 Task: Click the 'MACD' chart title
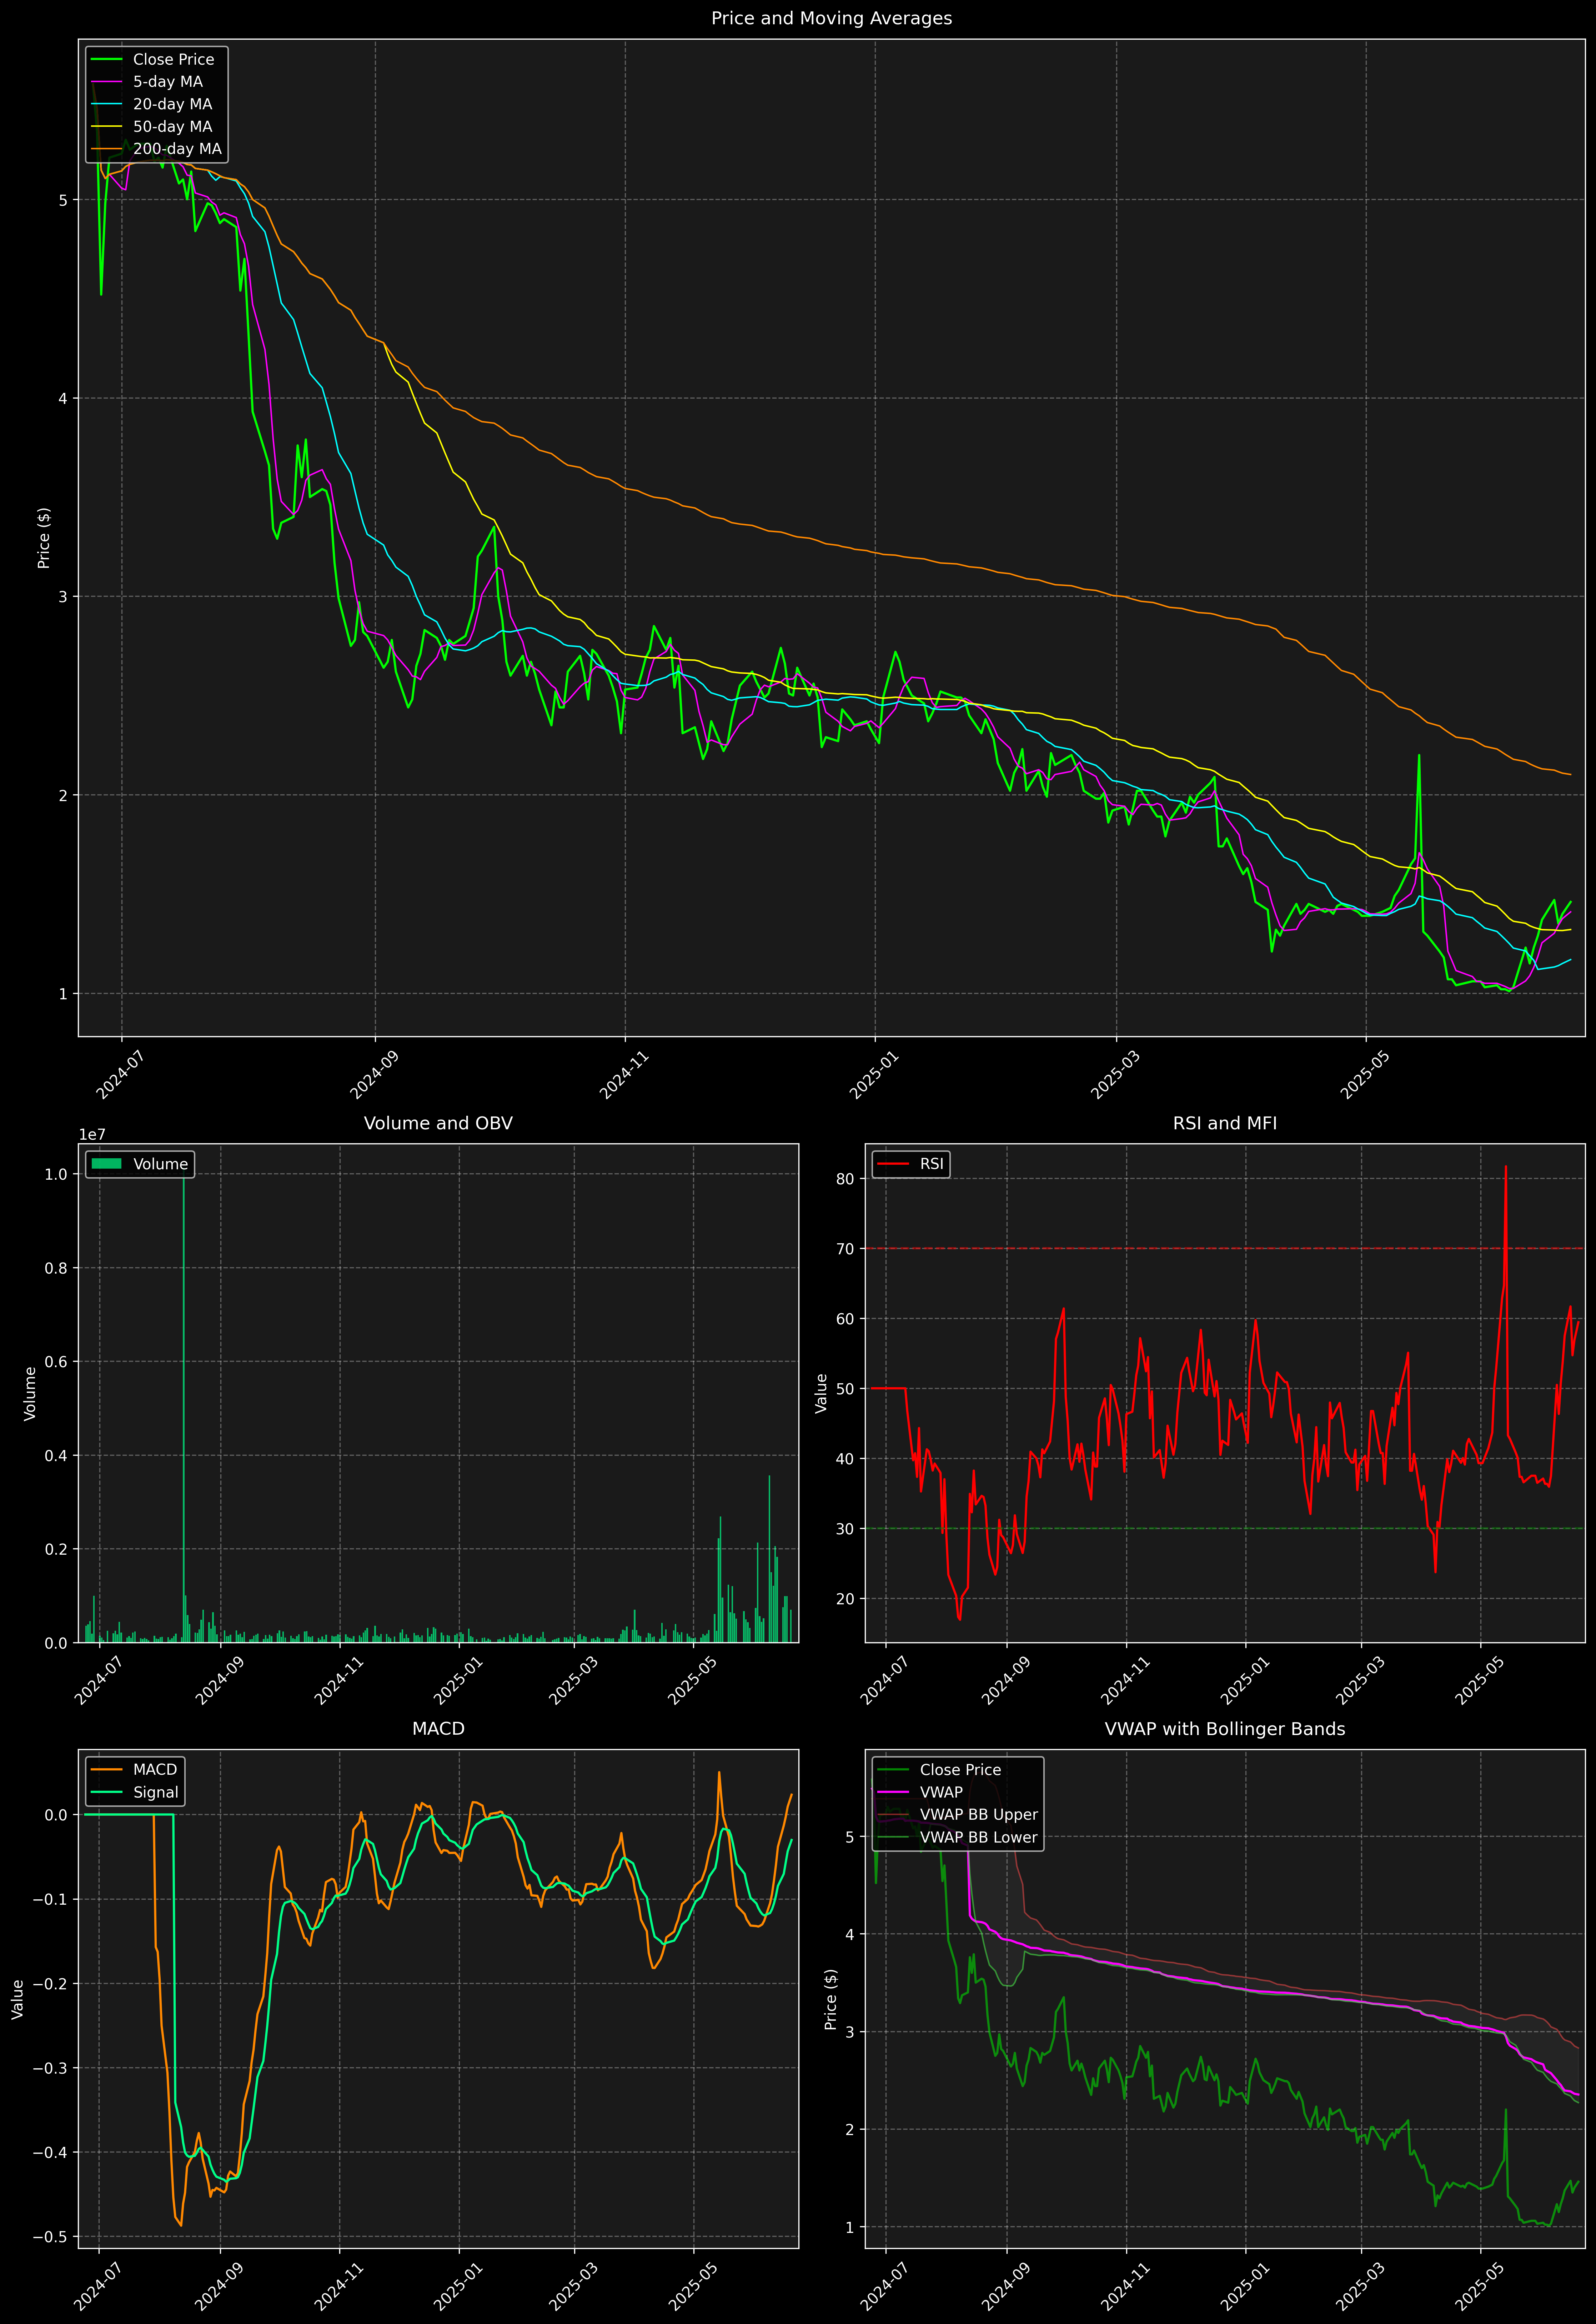click(x=438, y=1729)
